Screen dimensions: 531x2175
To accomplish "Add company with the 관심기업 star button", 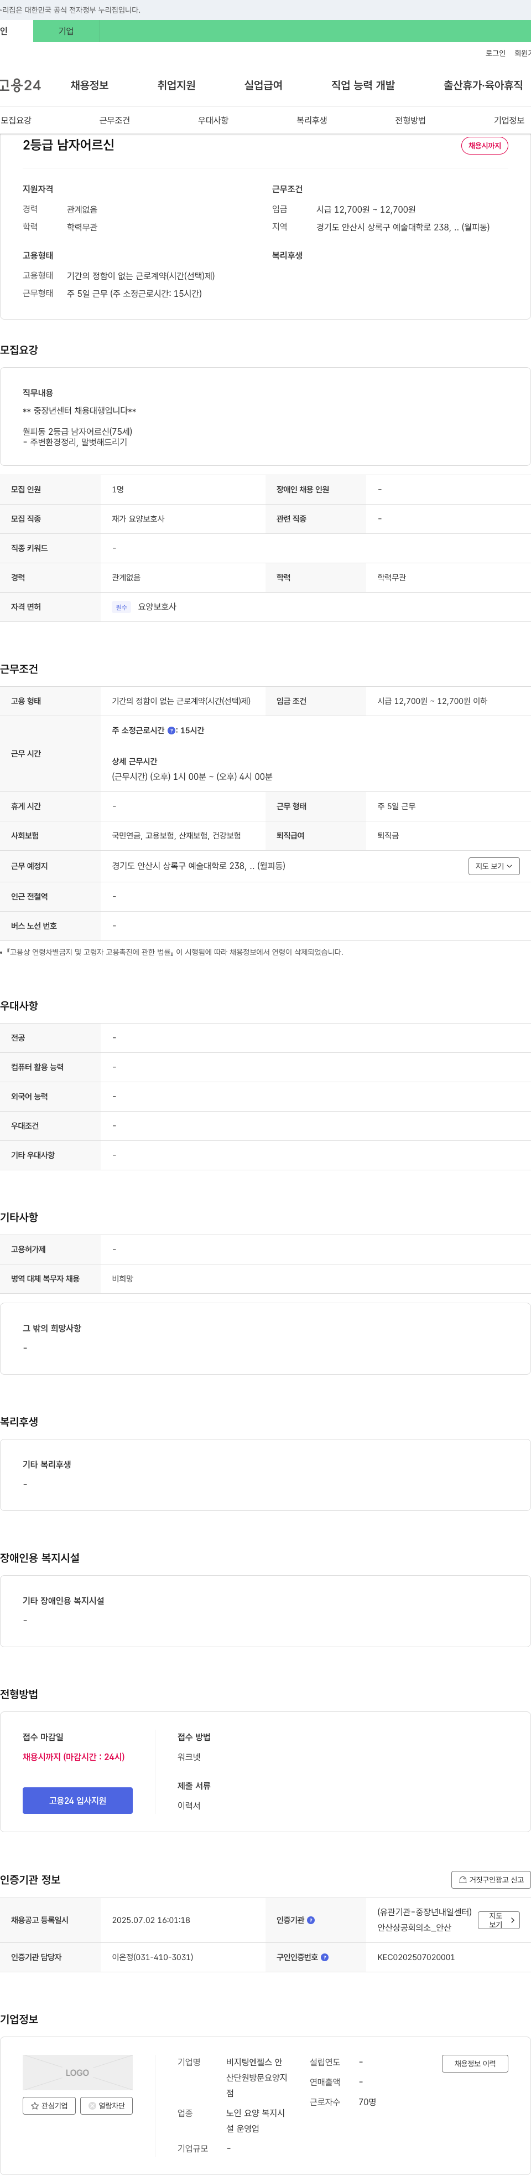I will click(49, 2106).
